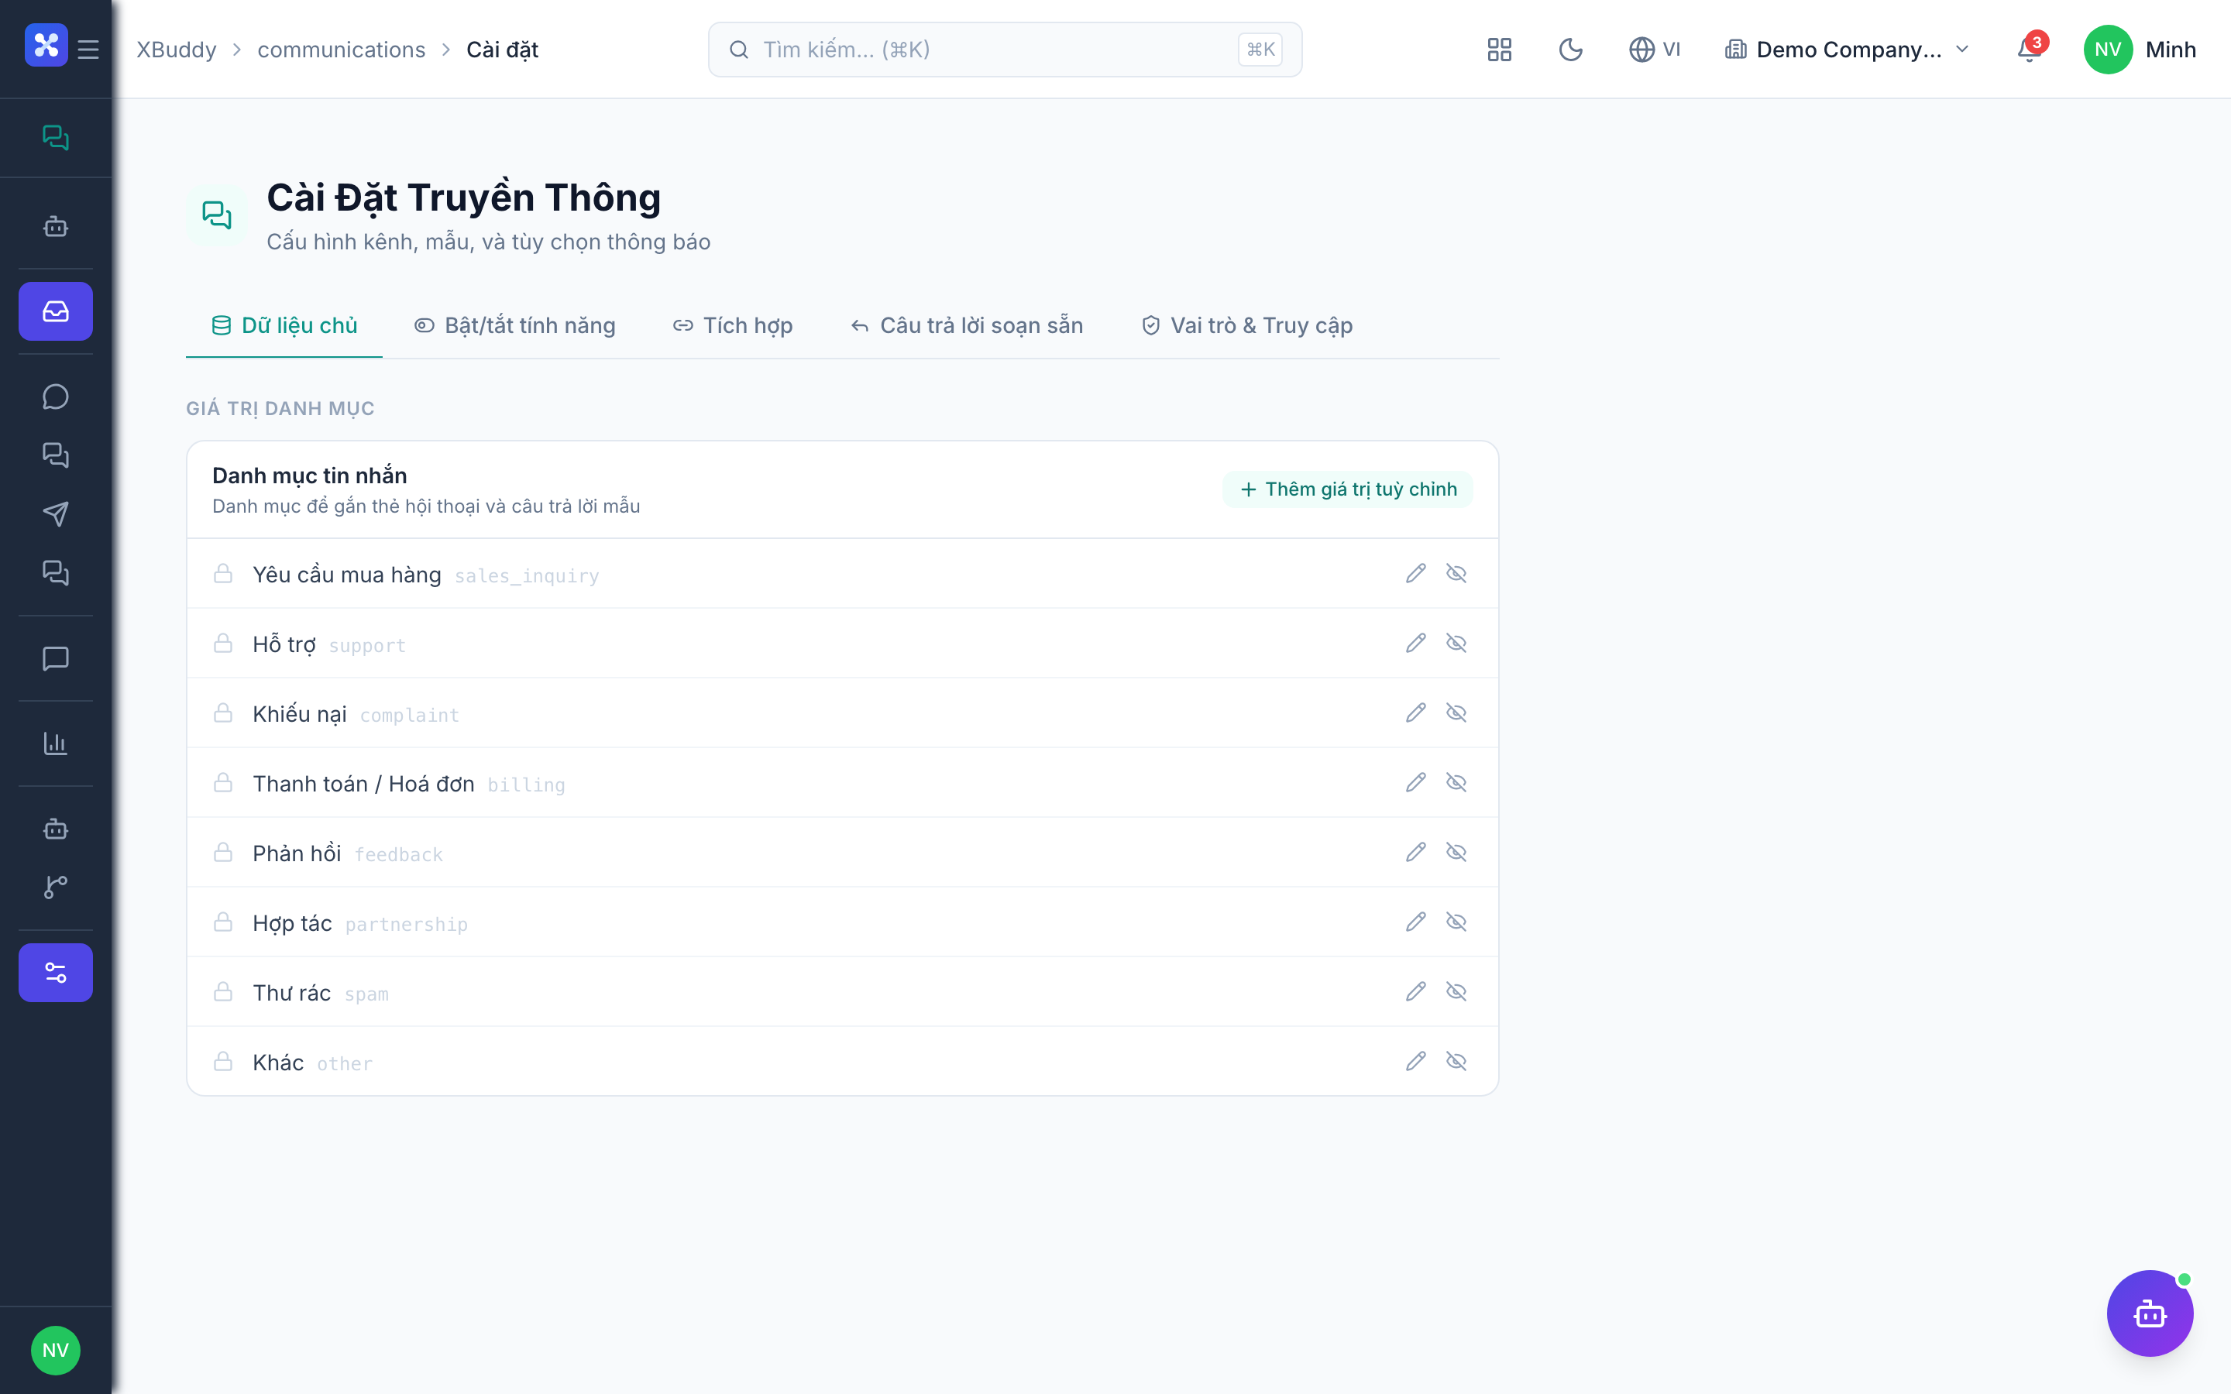Open the single chat bubble sidebar icon
Image resolution: width=2231 pixels, height=1394 pixels.
point(55,397)
